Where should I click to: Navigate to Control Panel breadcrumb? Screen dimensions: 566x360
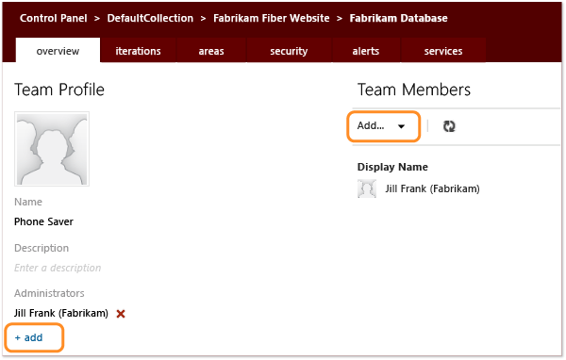point(54,18)
